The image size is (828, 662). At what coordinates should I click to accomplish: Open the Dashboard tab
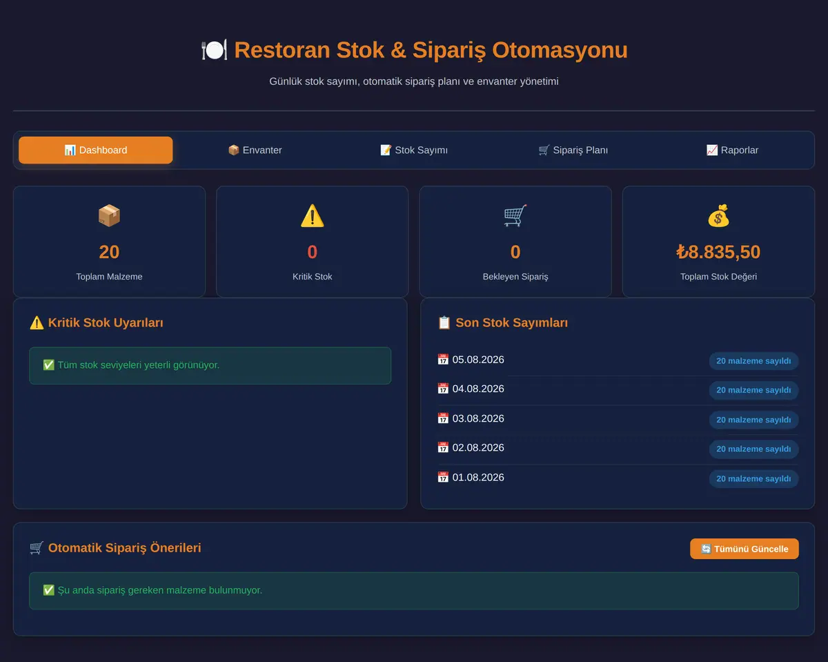(x=96, y=150)
